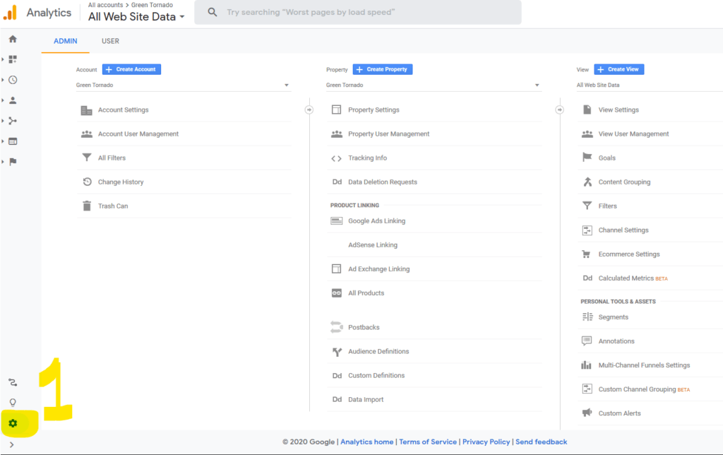Click the Tracking Info code brackets icon
The image size is (723, 455).
point(337,158)
